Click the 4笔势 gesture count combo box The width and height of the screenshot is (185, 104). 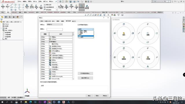[86, 29]
